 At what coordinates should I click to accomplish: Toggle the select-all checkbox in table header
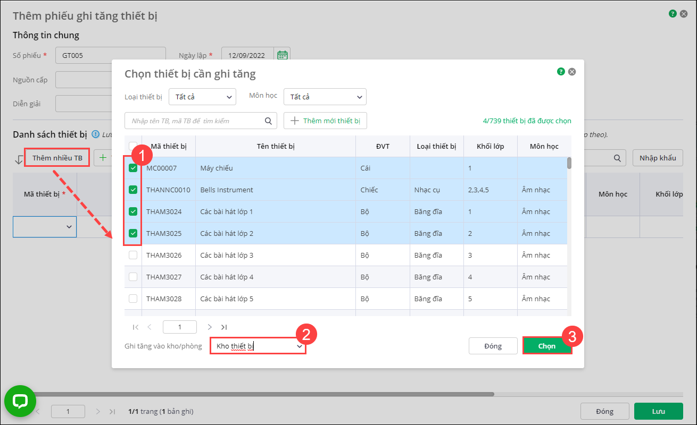pos(133,146)
